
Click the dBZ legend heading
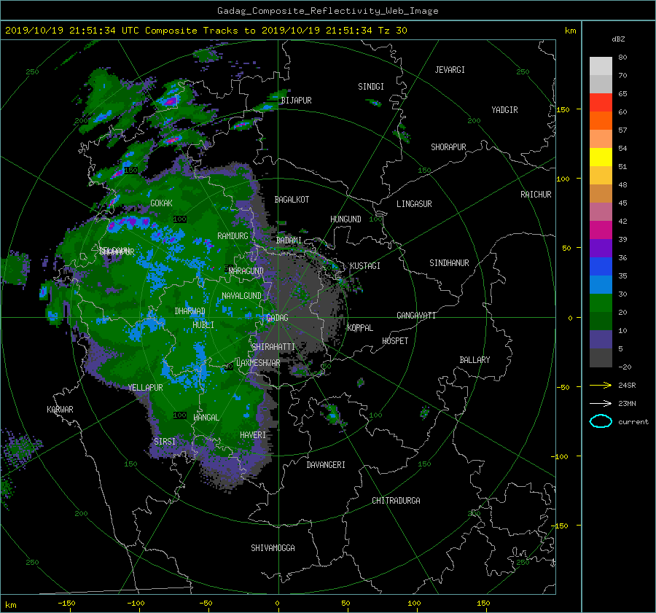point(618,39)
